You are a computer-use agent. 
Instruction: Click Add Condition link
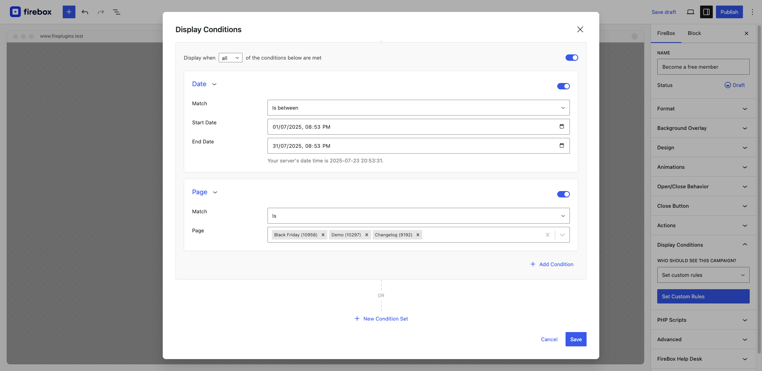(x=552, y=265)
